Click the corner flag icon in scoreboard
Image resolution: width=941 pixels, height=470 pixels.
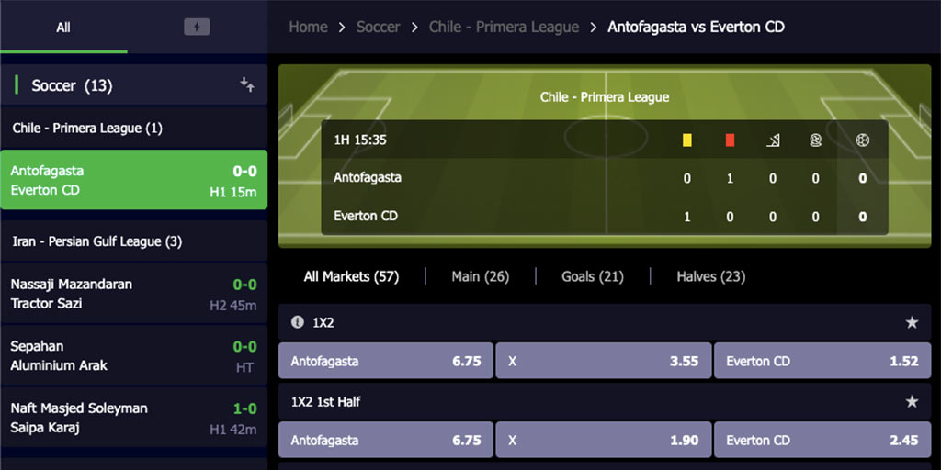click(773, 140)
